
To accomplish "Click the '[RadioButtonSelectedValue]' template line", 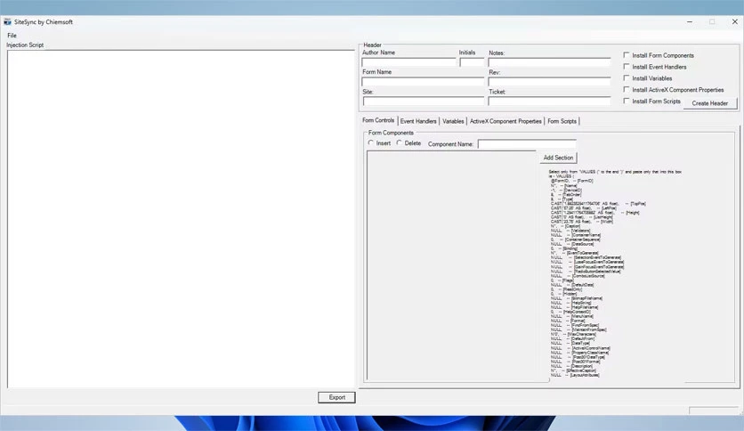I will 586,272.
